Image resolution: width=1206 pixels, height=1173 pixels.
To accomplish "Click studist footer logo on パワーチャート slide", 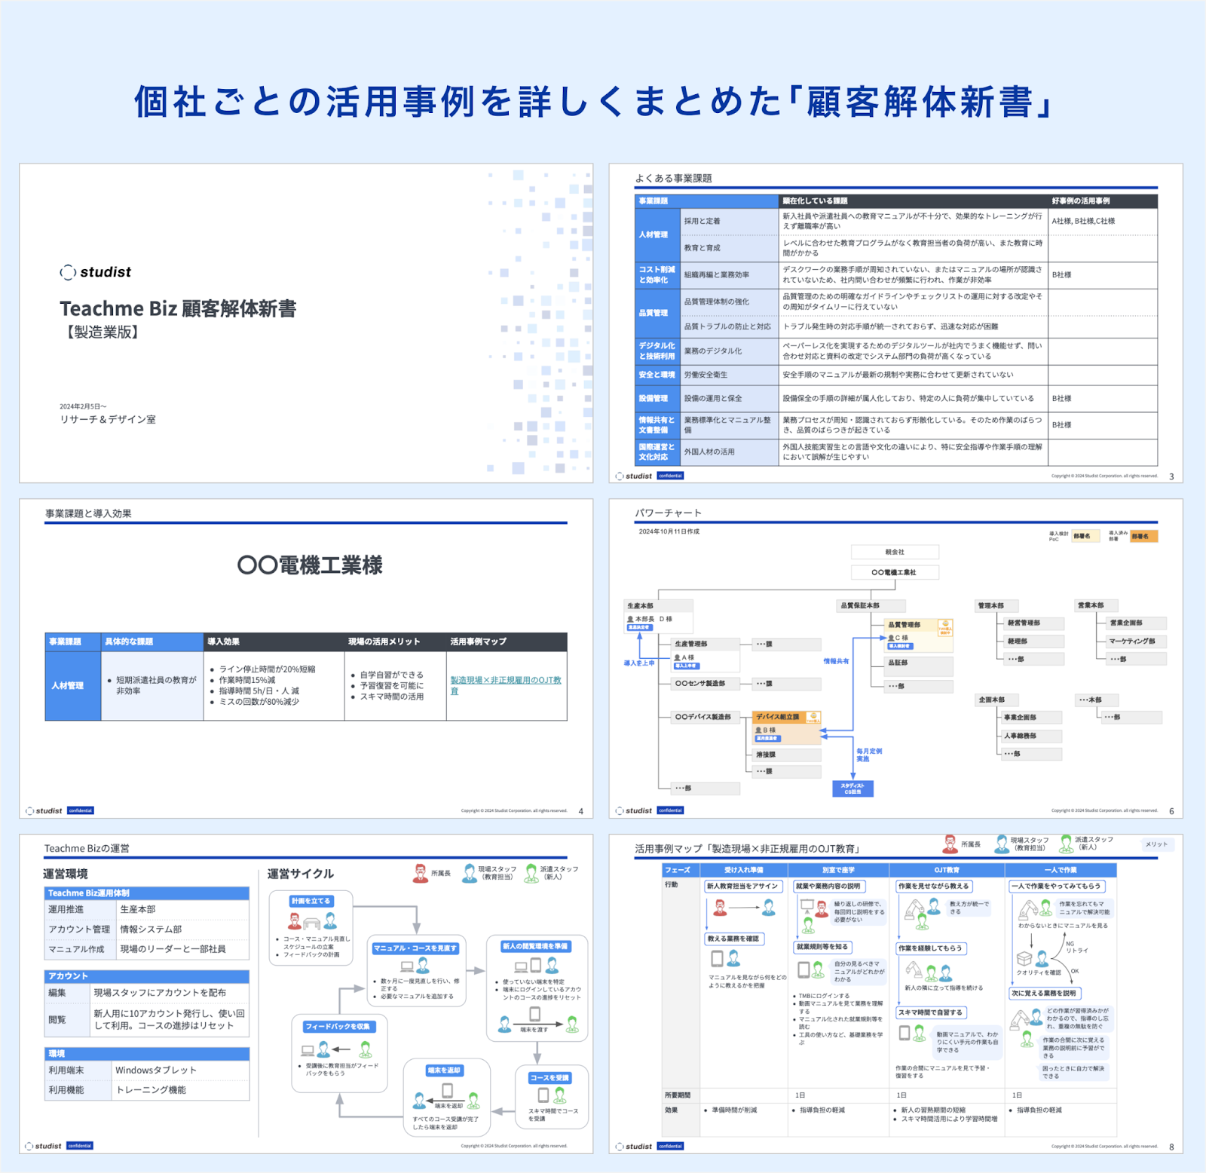I will click(634, 810).
